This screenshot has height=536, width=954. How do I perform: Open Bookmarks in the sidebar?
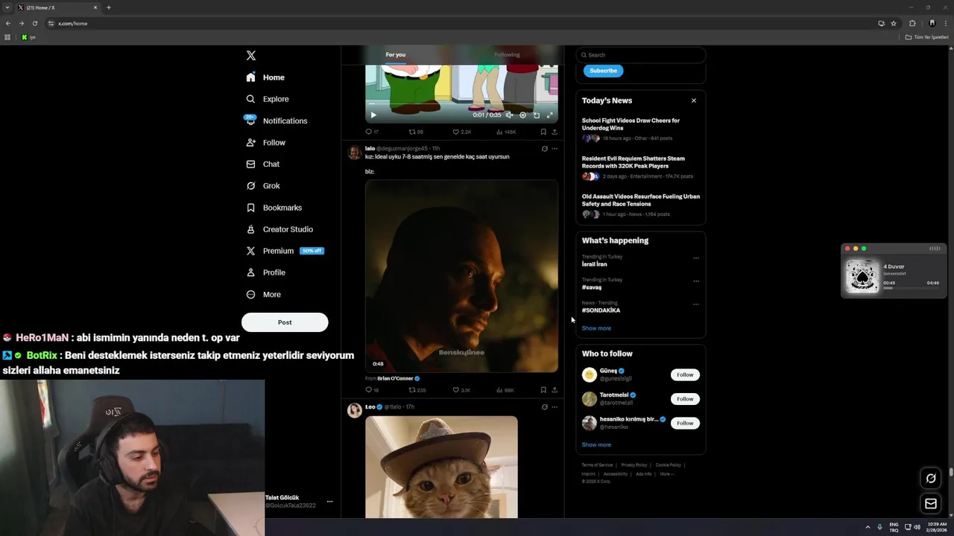pos(274,208)
